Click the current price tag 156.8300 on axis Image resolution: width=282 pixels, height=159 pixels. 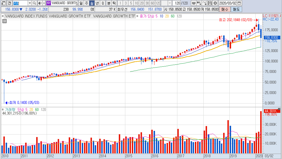tap(272, 37)
